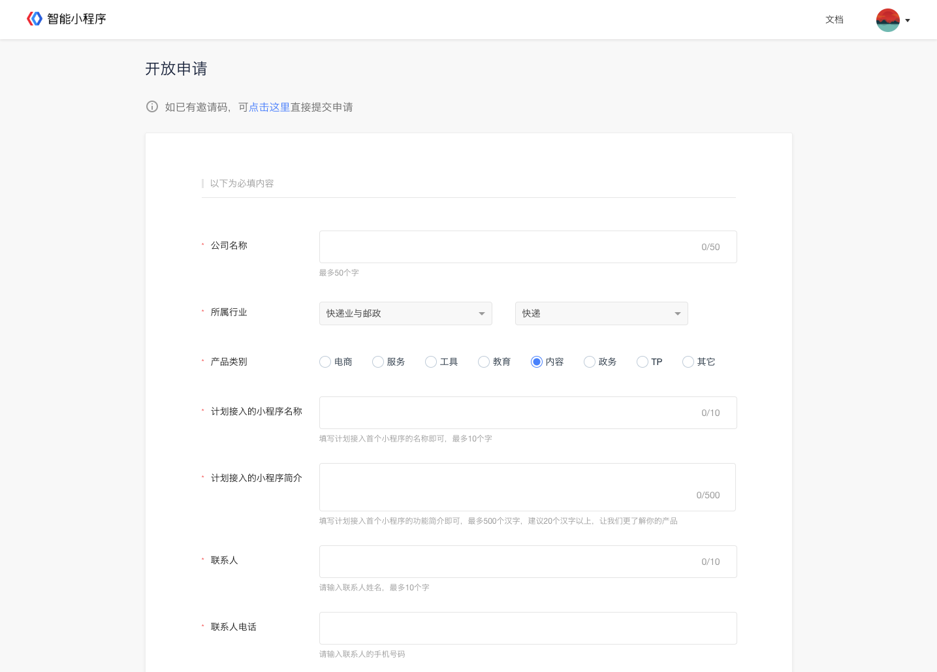
Task: Click the 点击这里 invitation code link
Action: point(269,106)
